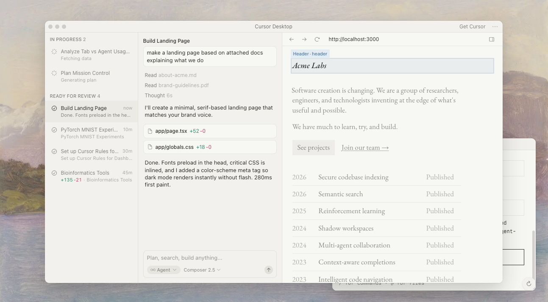The width and height of the screenshot is (548, 302).
Task: Open the Composer 2.5 model dropdown
Action: pos(202,270)
